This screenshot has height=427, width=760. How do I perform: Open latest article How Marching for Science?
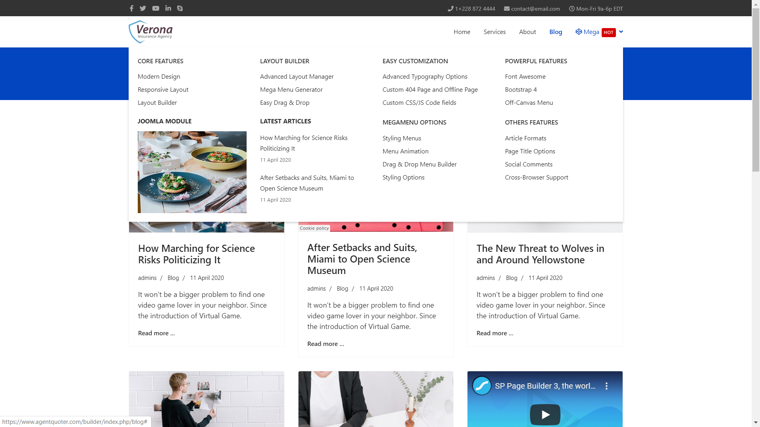[x=304, y=143]
